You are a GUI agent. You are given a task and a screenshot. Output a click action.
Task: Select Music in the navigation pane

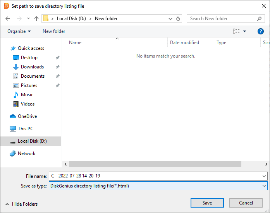coord(27,95)
